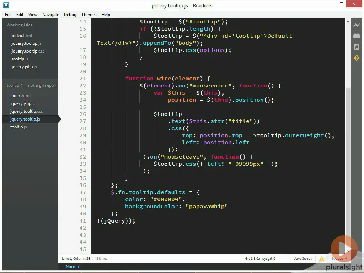This screenshot has height=273, width=364.
Task: Click the Live Preview lightning icon
Action: click(x=356, y=25)
